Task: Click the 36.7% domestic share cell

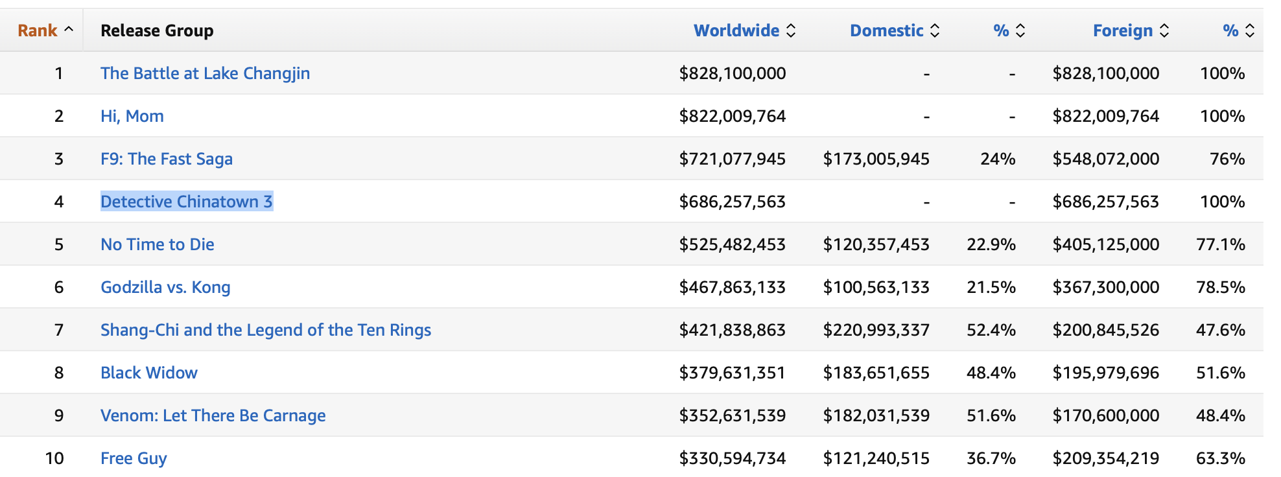Action: pyautogui.click(x=991, y=458)
